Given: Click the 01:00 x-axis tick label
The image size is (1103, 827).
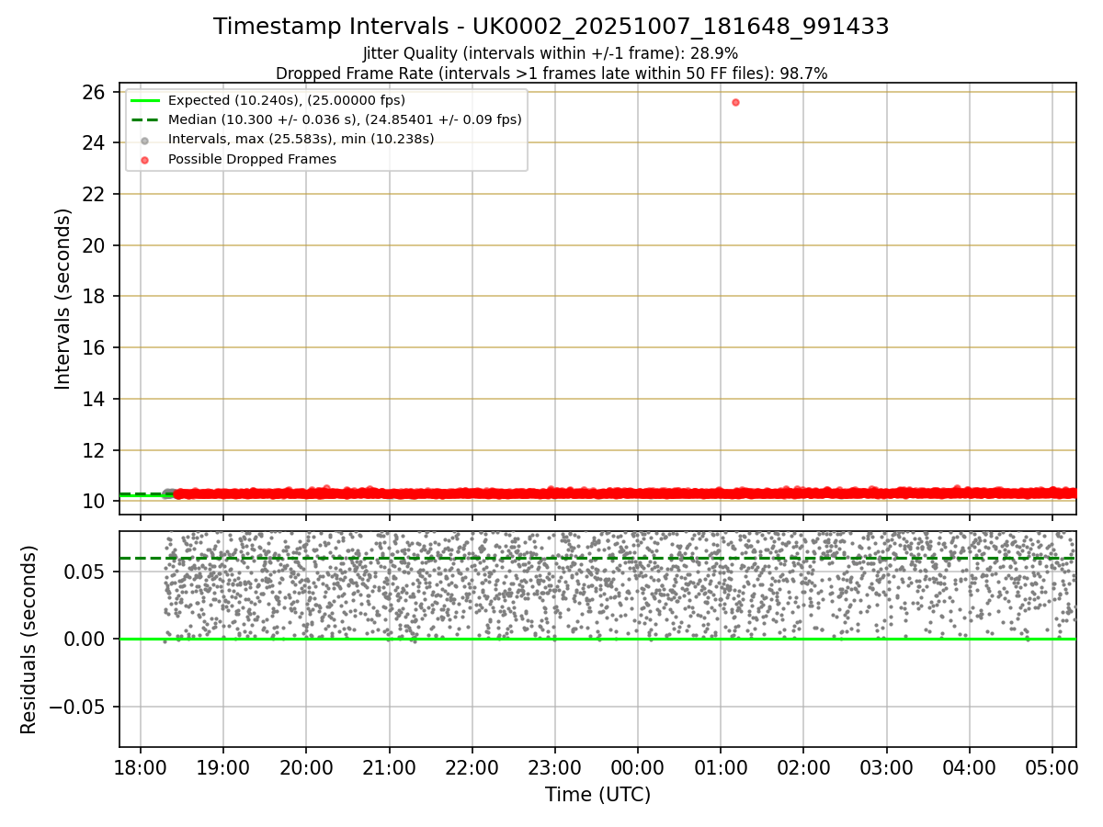Looking at the screenshot, I should click(720, 766).
